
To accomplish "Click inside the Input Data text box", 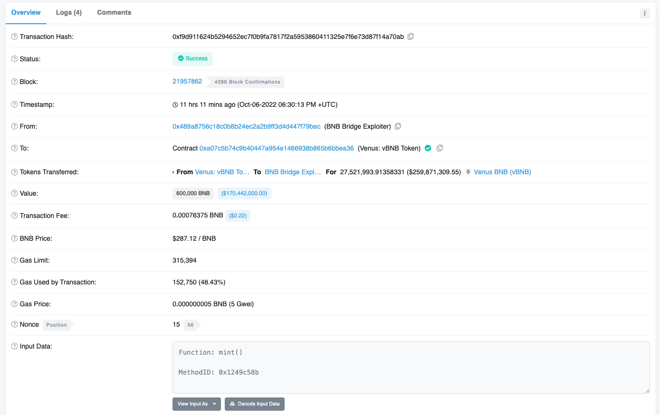I will (x=411, y=367).
